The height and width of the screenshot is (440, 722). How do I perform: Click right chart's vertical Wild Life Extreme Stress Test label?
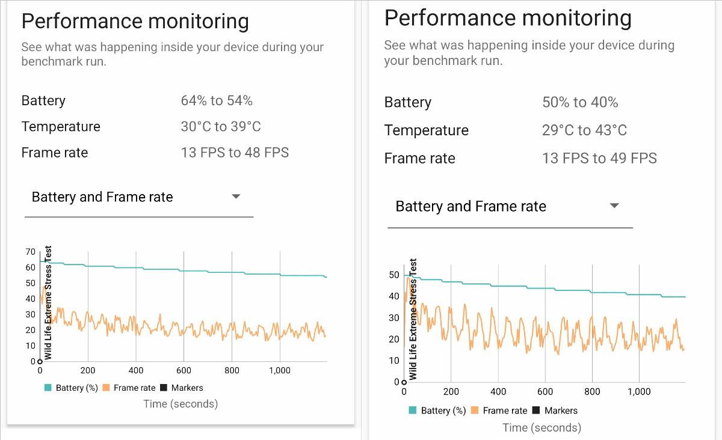pyautogui.click(x=413, y=319)
